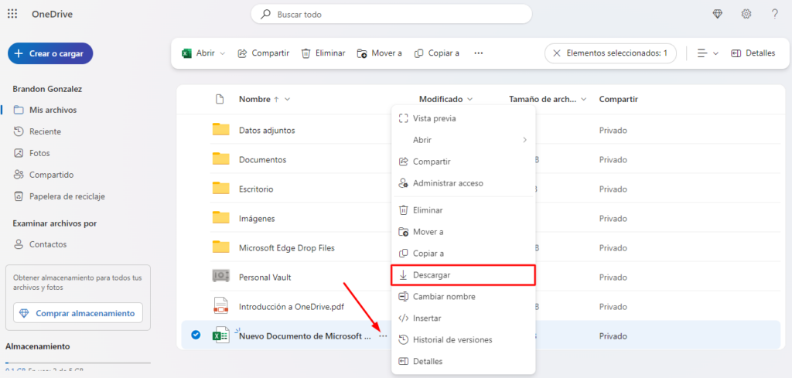Screen dimensions: 792x378
Task: Click Privado in the Datos adjuntos row
Action: tap(613, 130)
